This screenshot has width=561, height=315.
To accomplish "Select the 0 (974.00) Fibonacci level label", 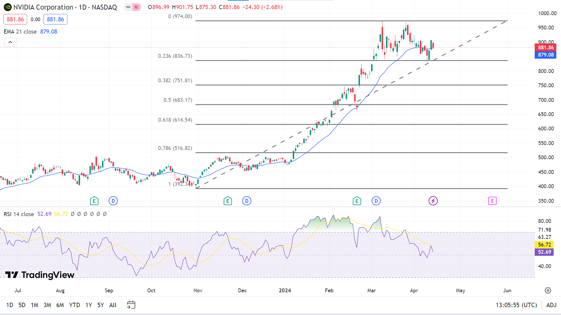I will [x=180, y=16].
